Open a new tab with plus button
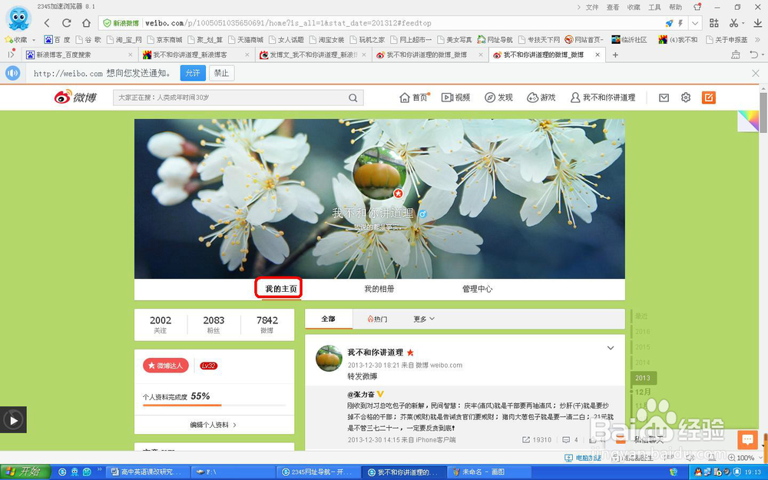This screenshot has width=768, height=480. 616,55
